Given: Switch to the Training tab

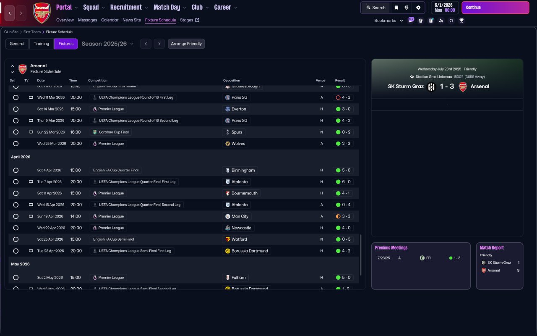Looking at the screenshot, I should coord(42,44).
